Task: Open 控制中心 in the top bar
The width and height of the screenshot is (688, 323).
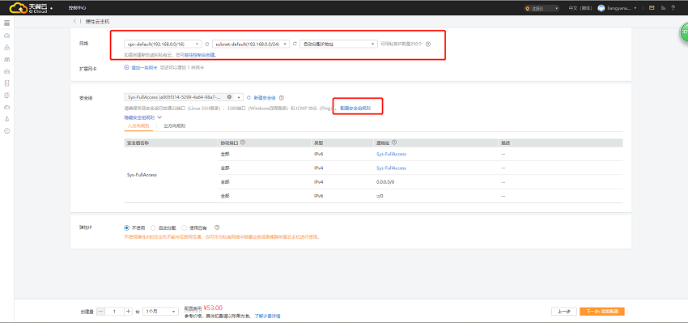Action: (x=77, y=8)
